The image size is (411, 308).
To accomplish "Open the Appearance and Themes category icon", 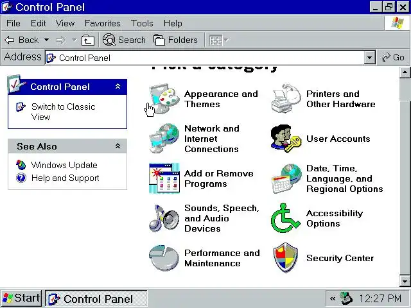I will [164, 99].
